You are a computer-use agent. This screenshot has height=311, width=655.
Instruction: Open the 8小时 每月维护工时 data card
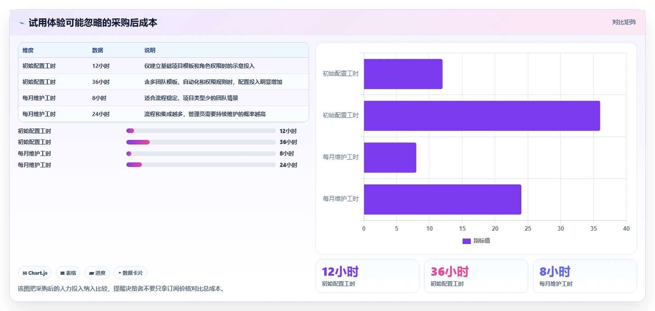(585, 276)
